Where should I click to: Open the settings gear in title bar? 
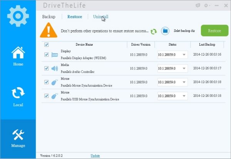click(x=207, y=5)
